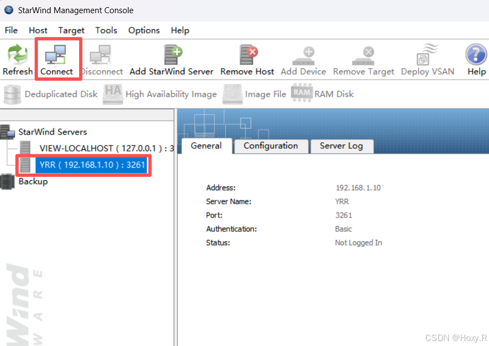This screenshot has height=346, width=489.
Task: Click the StarWind title bar logo
Action: pos(9,10)
